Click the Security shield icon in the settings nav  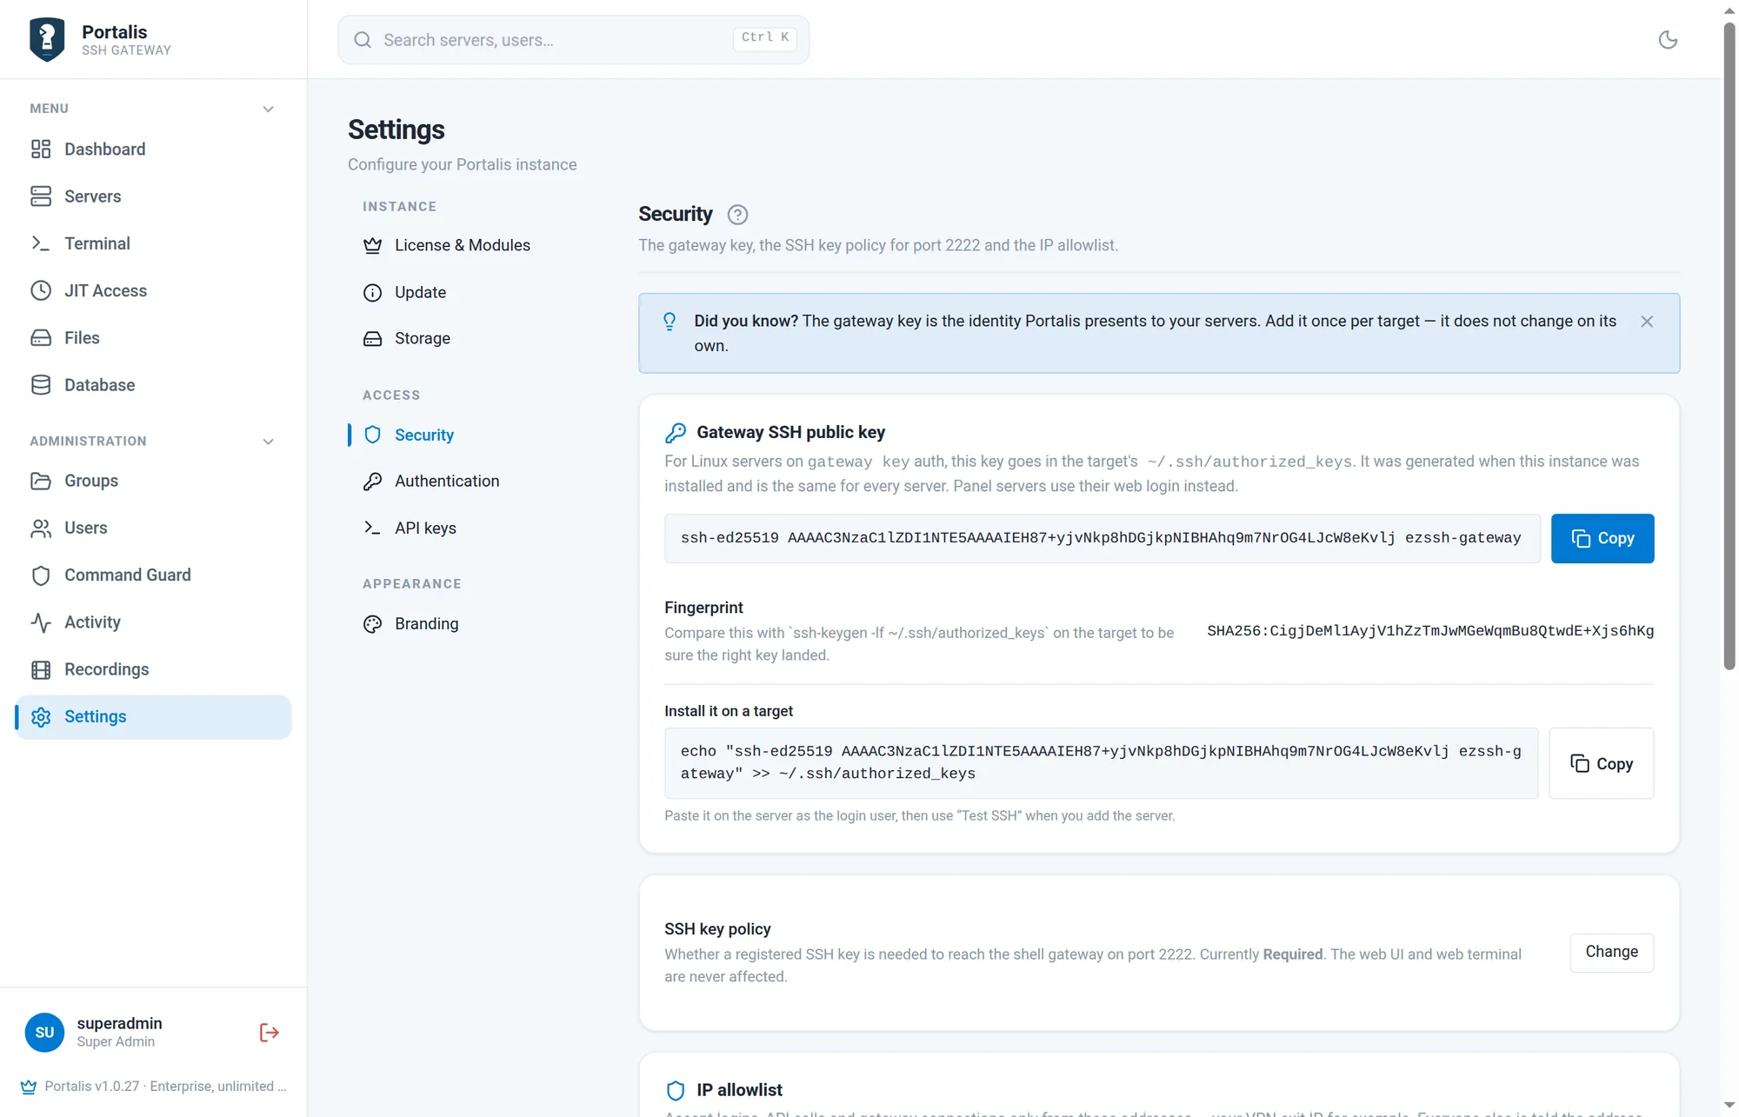click(372, 435)
